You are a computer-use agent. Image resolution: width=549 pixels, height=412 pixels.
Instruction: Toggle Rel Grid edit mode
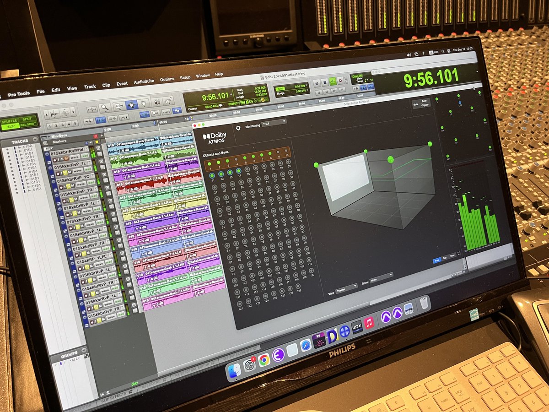[x=27, y=125]
